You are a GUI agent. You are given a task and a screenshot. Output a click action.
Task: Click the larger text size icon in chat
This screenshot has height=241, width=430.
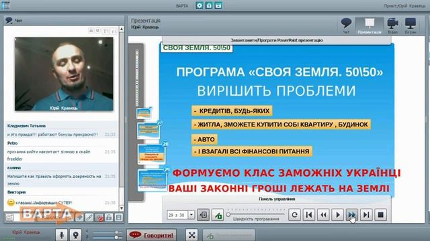105,31
